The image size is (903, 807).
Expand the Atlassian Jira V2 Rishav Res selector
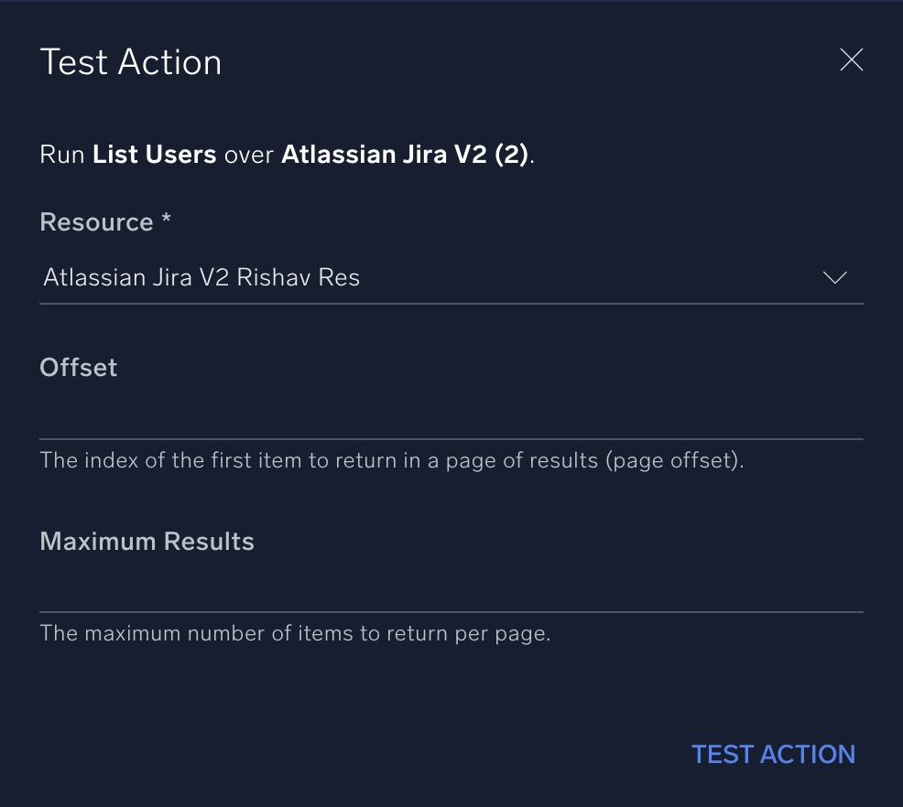834,277
